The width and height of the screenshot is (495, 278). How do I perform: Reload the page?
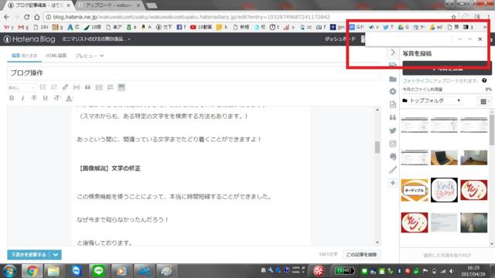click(x=26, y=17)
